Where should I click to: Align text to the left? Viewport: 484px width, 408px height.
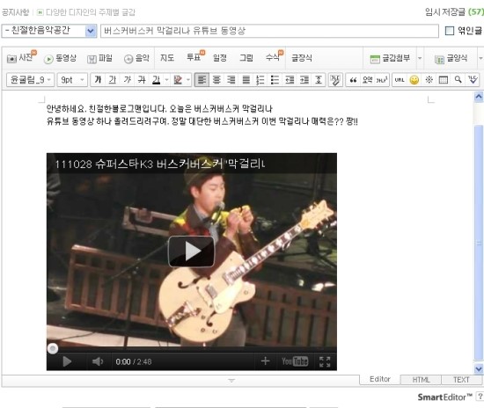202,80
